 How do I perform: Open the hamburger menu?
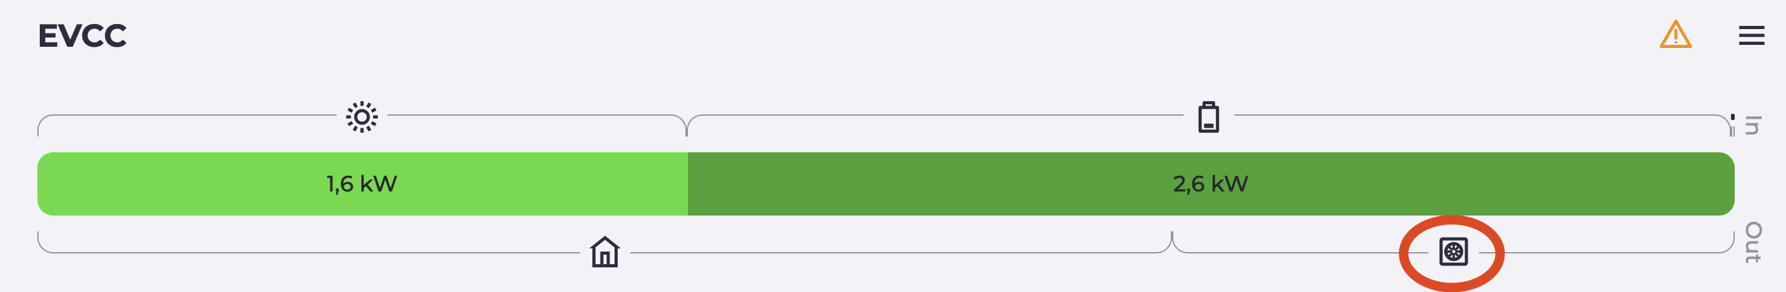point(1751,35)
